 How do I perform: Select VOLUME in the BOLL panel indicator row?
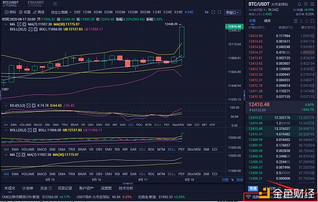coord(28,150)
